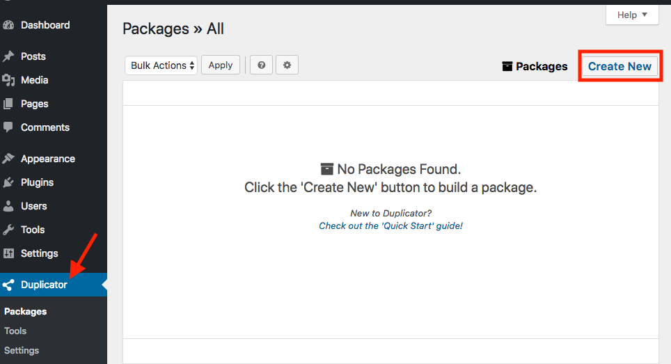
Task: Click the Plugins plug icon
Action: point(8,182)
